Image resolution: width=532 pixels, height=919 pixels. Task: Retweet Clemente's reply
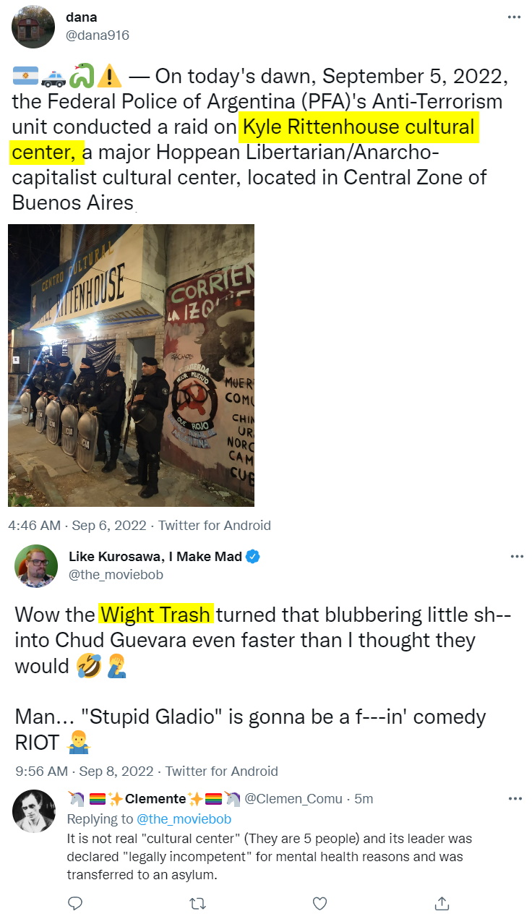[x=197, y=903]
